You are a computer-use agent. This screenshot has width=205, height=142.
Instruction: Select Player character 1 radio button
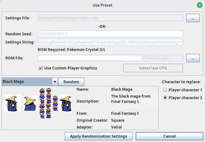(165, 90)
